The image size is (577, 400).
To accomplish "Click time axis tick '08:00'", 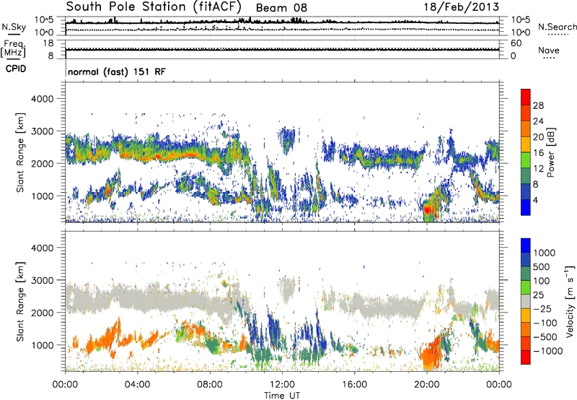I will click(x=210, y=385).
